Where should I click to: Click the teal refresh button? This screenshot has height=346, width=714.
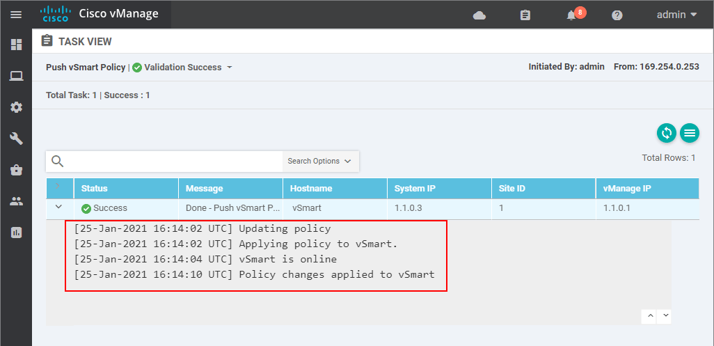point(666,133)
